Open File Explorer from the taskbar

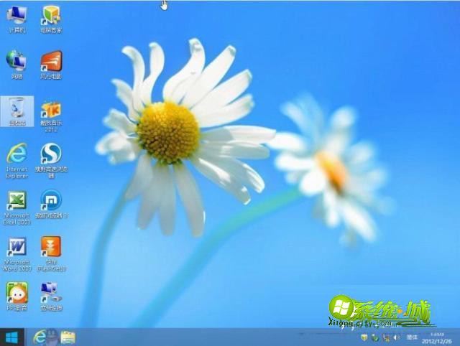click(68, 337)
